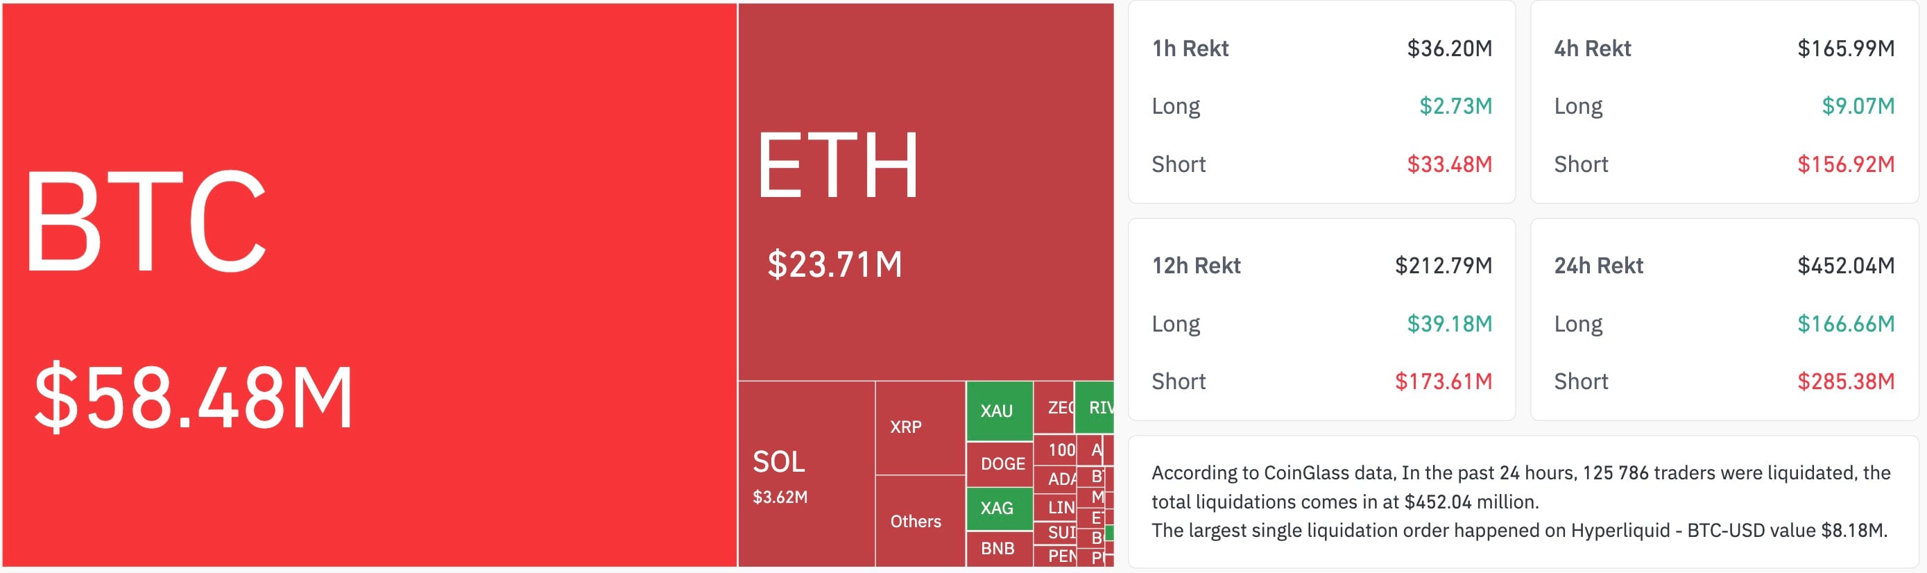Open the SOL $3.62M tile
The image size is (1927, 573).
pos(805,474)
